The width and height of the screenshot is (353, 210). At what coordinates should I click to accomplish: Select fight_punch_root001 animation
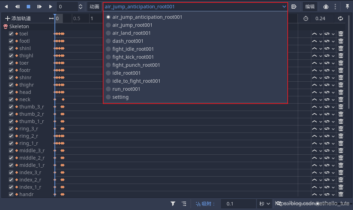click(x=195, y=65)
